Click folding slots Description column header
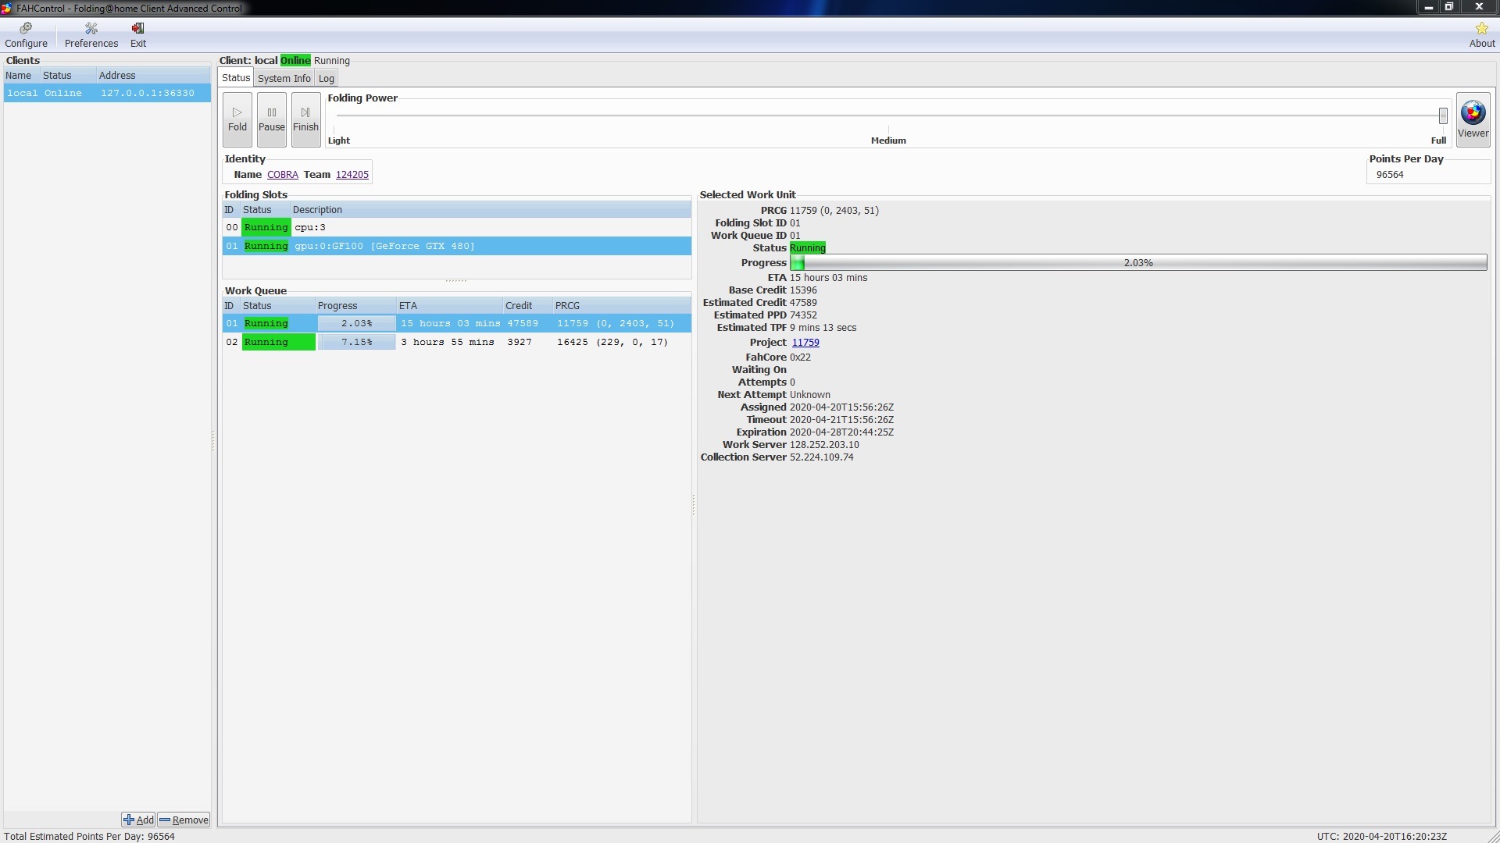1500x843 pixels. coord(491,210)
